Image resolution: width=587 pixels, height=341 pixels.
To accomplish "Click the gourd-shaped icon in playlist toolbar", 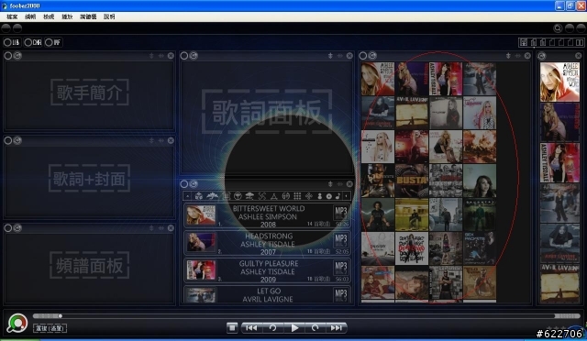I will 319,196.
